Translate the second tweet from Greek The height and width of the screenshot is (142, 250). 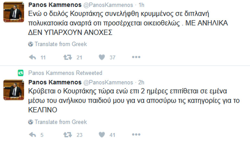pyautogui.click(x=61, y=122)
